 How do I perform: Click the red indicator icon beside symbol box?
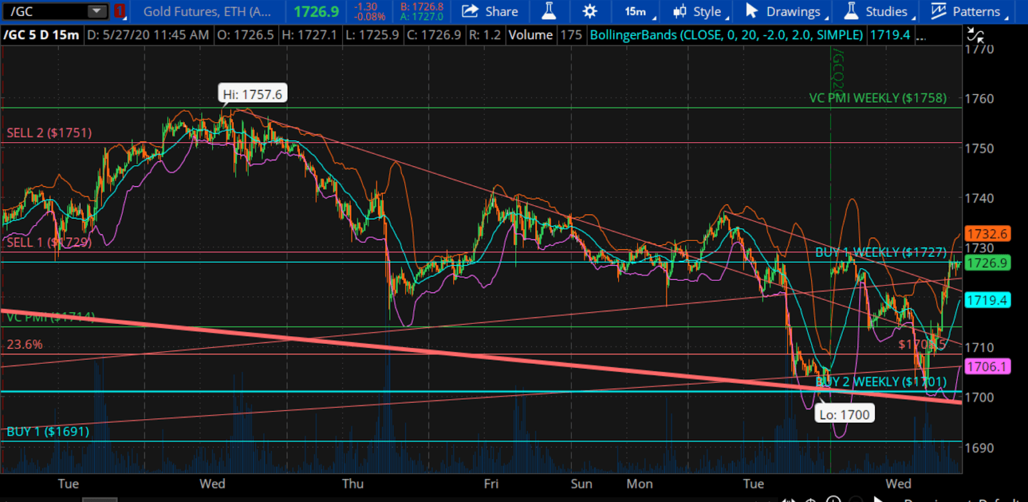tap(120, 11)
